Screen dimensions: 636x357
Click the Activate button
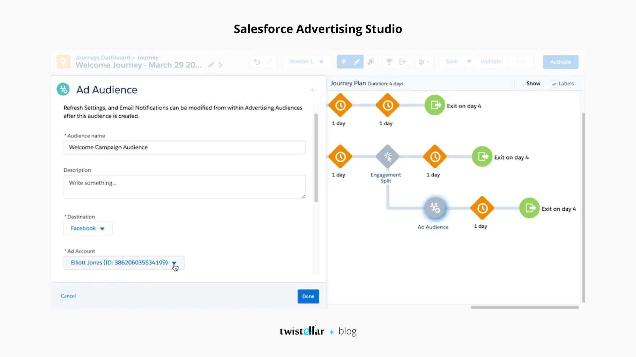[x=560, y=62]
